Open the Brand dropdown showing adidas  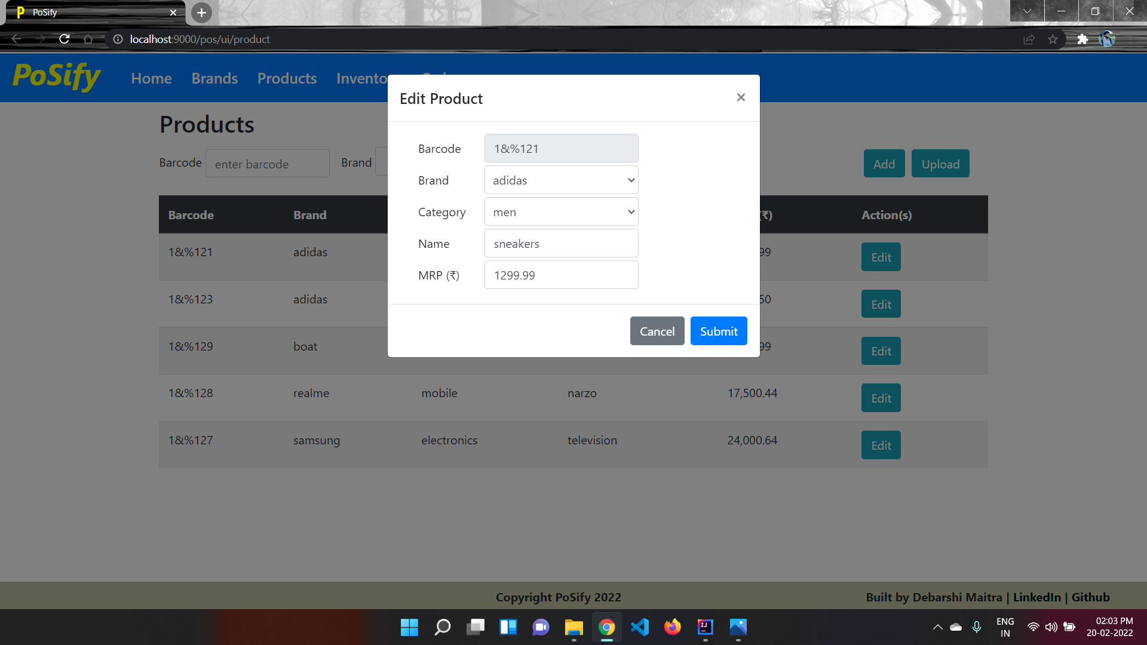click(x=561, y=180)
